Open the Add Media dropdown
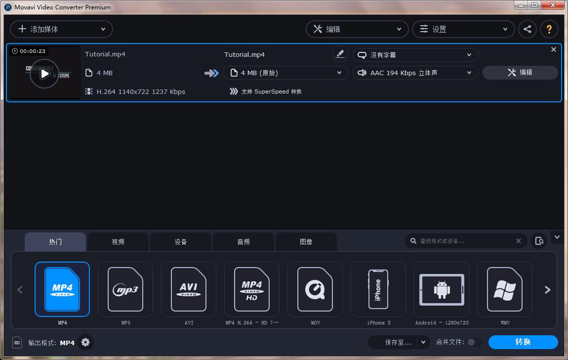The width and height of the screenshot is (568, 360). (61, 29)
